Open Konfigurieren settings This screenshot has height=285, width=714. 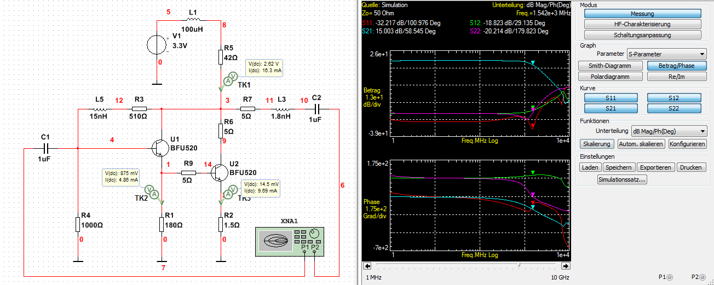point(687,144)
